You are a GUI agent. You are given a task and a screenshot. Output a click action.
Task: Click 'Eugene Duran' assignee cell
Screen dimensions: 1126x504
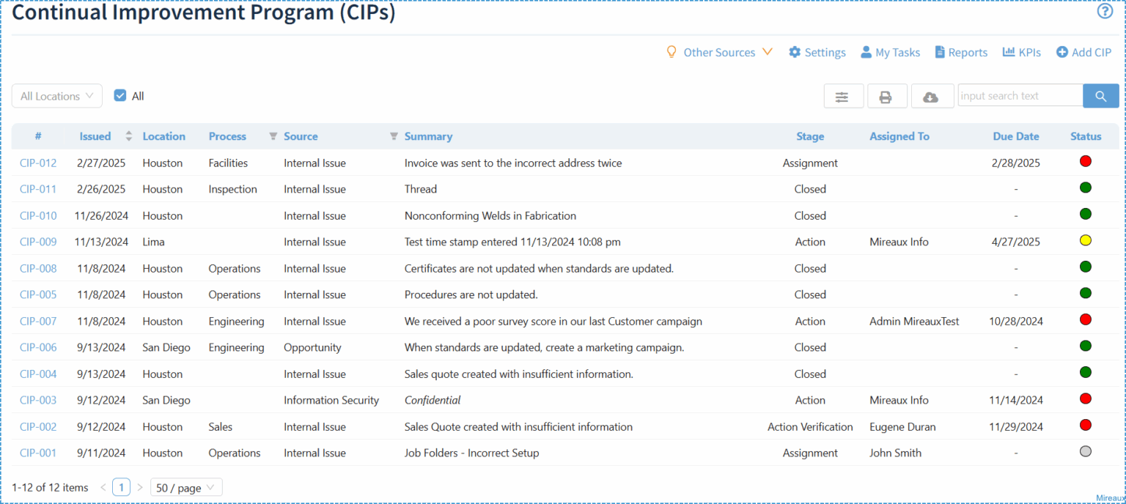[902, 426]
